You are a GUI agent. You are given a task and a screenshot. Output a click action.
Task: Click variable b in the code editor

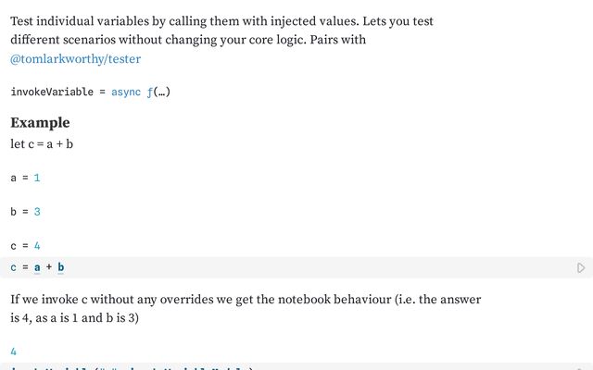point(60,268)
